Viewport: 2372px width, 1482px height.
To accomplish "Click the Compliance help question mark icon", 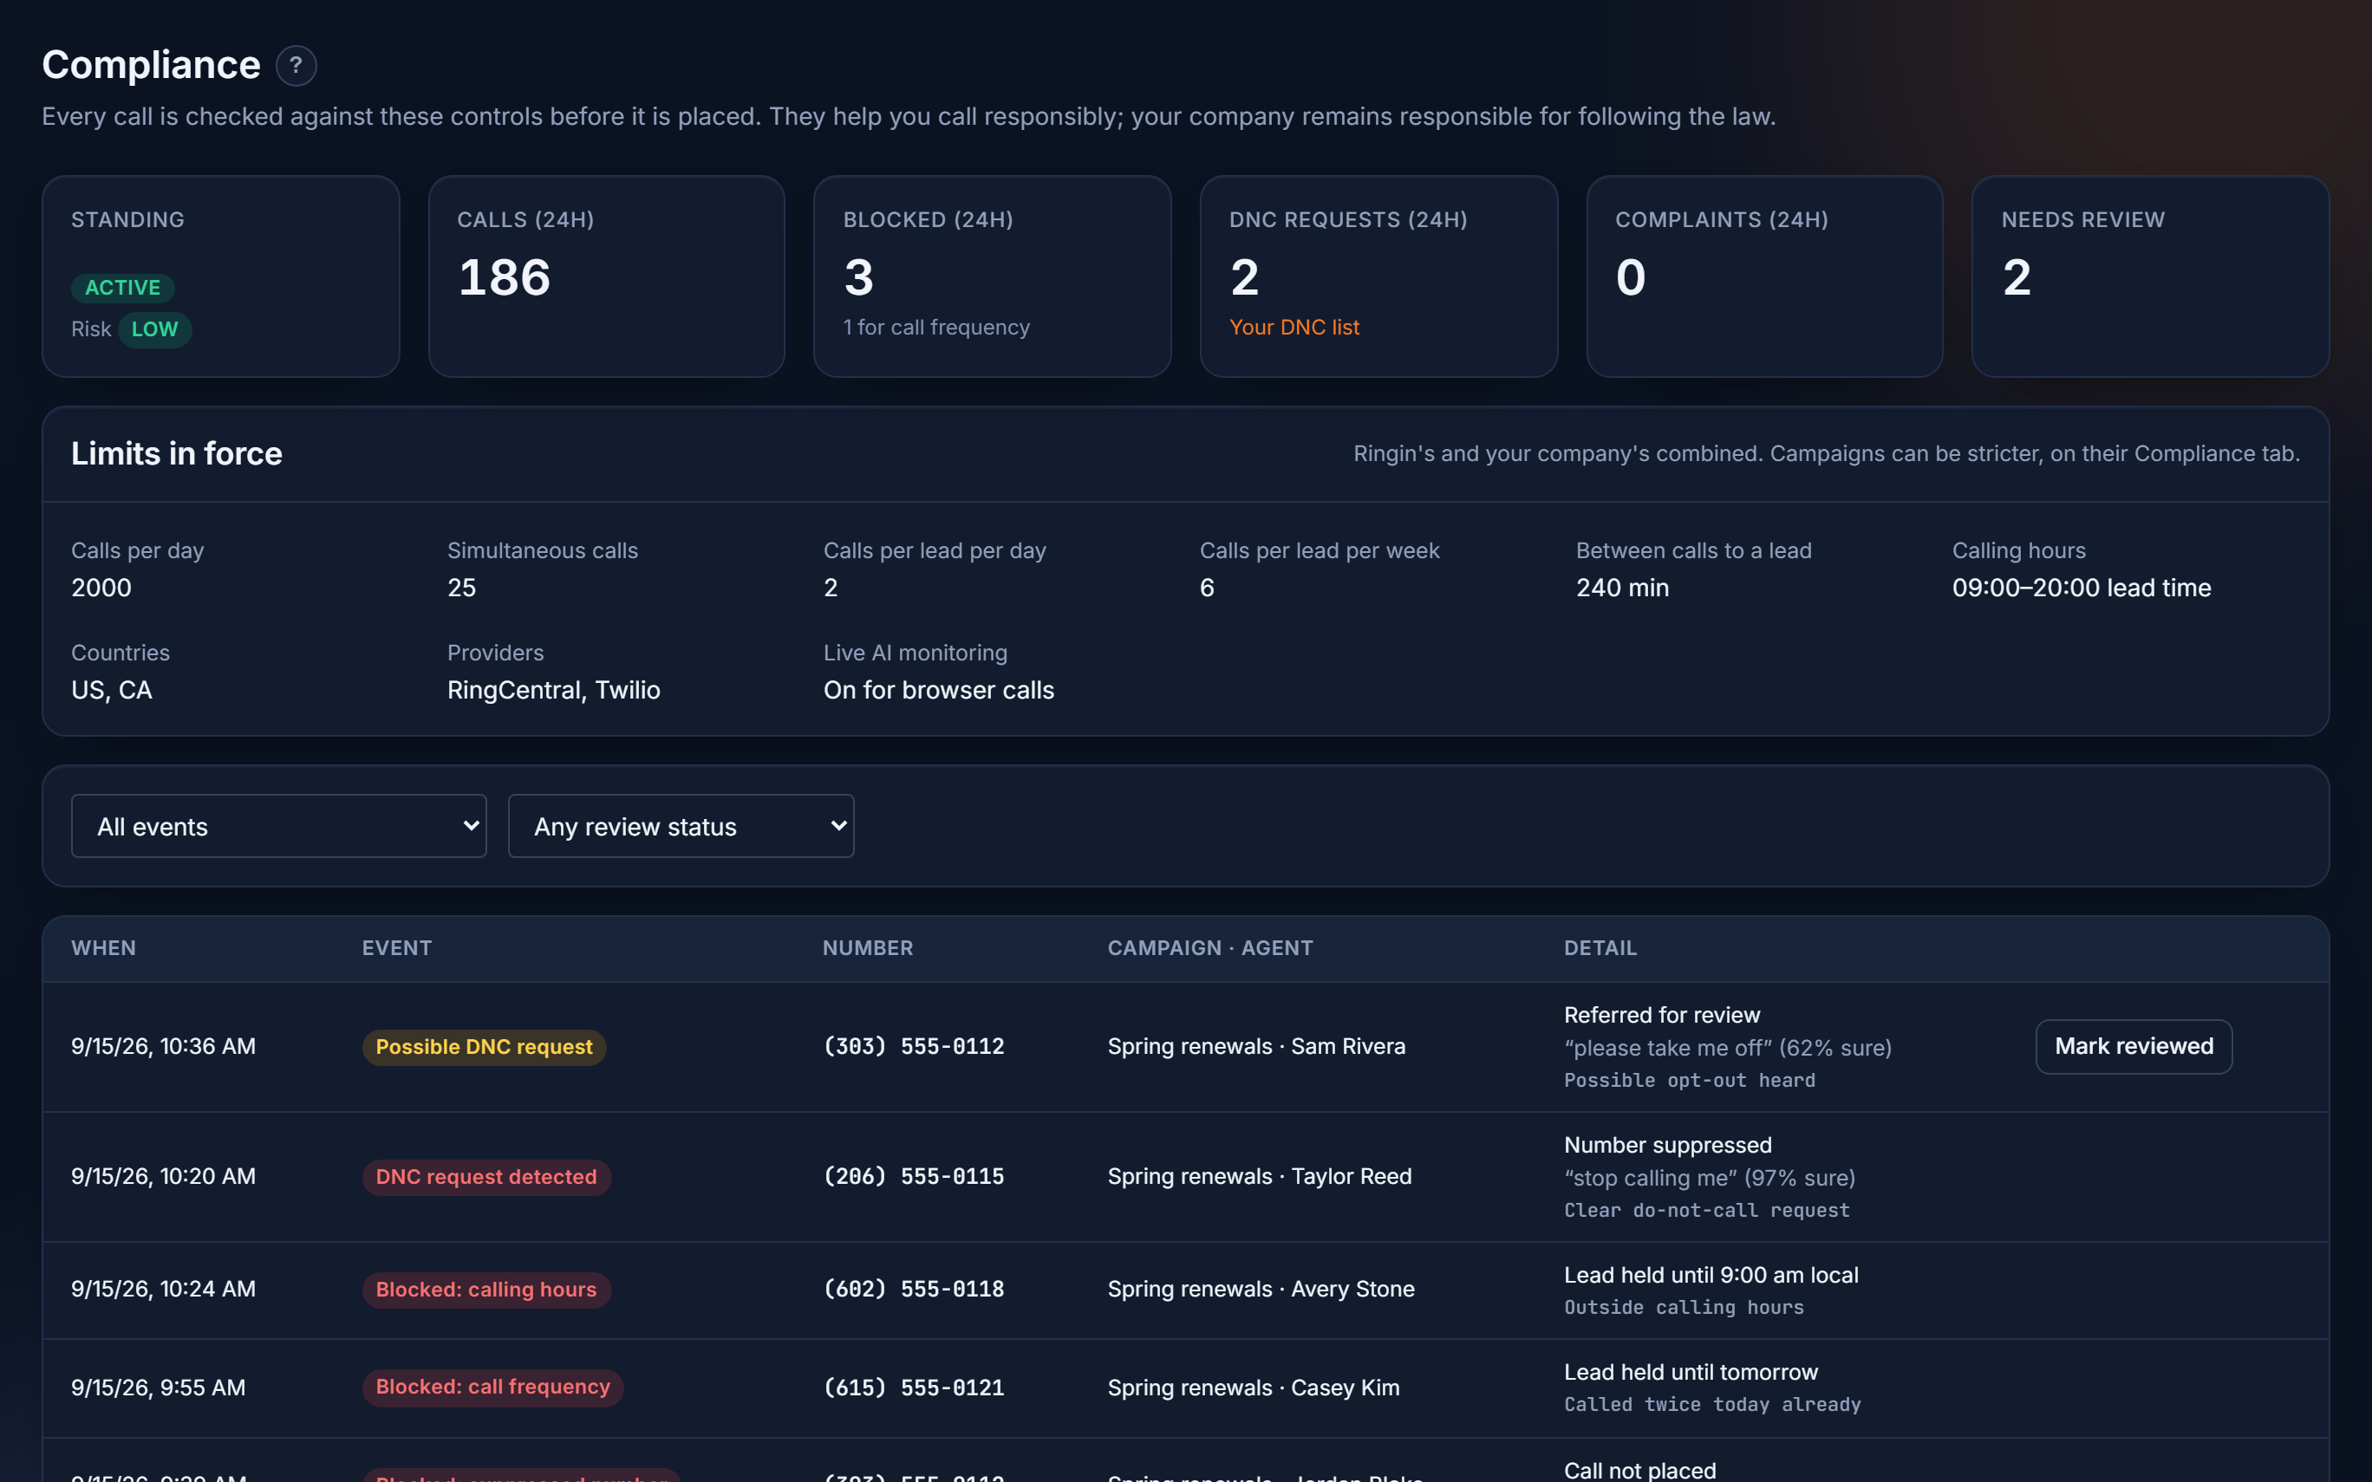I will pyautogui.click(x=296, y=66).
